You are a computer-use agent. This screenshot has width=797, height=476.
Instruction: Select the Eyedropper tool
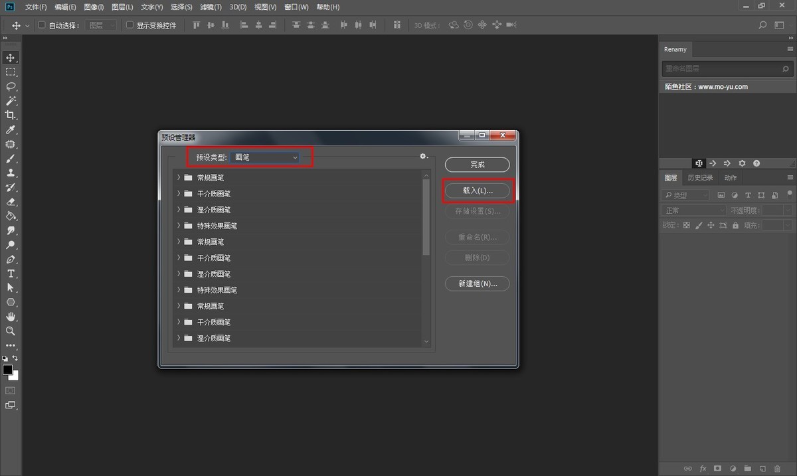[x=11, y=130]
